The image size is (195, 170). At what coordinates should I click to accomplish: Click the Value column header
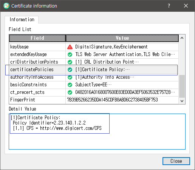click(x=122, y=38)
